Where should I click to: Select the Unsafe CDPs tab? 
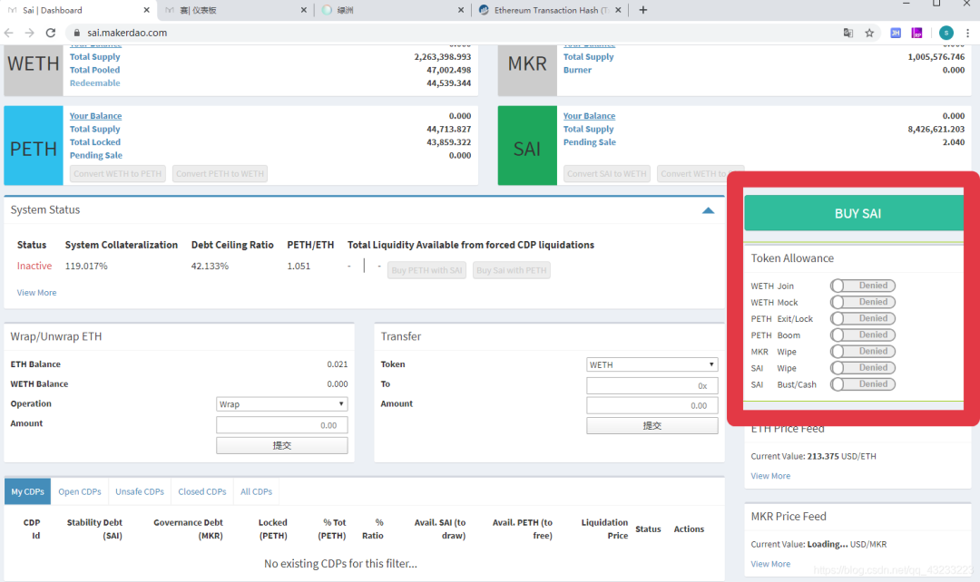pos(140,491)
